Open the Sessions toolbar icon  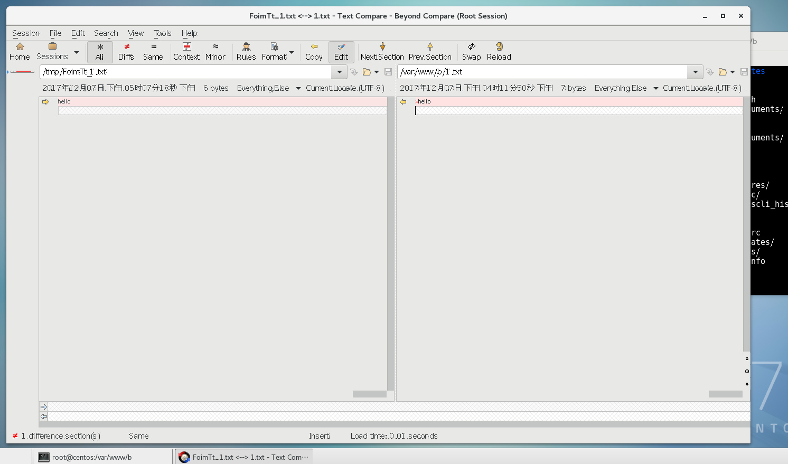click(x=52, y=52)
